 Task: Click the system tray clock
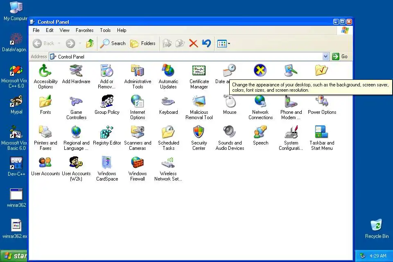click(378, 256)
